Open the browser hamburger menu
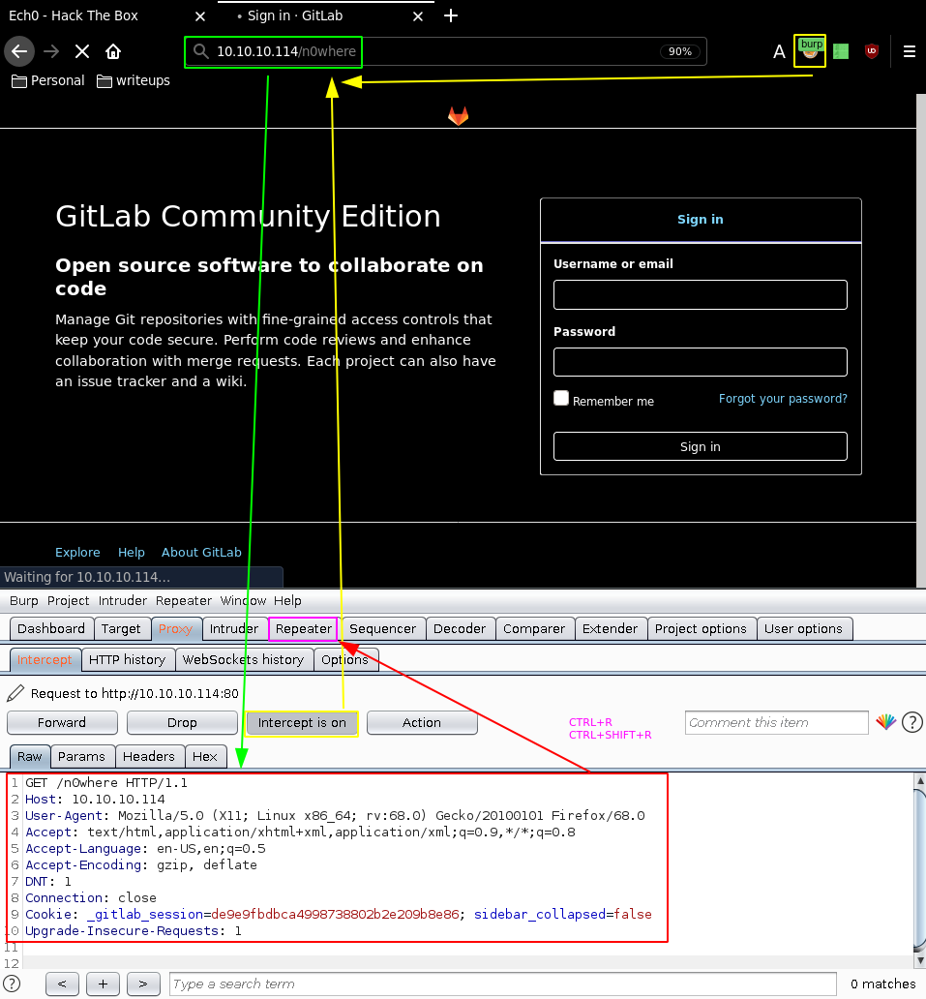The image size is (926, 999). coord(910,51)
